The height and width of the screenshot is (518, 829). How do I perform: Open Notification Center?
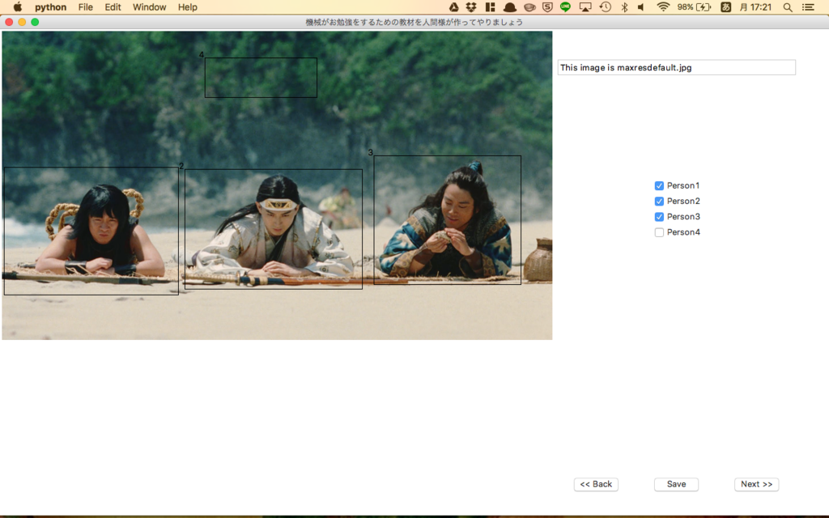(x=808, y=6)
